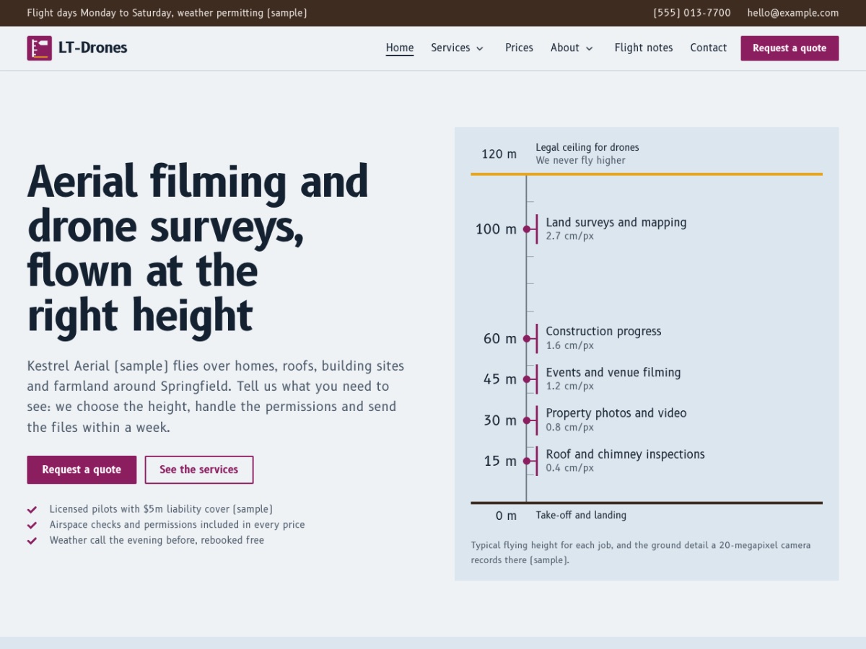
Task: Click the orange legal ceiling line
Action: (x=647, y=174)
